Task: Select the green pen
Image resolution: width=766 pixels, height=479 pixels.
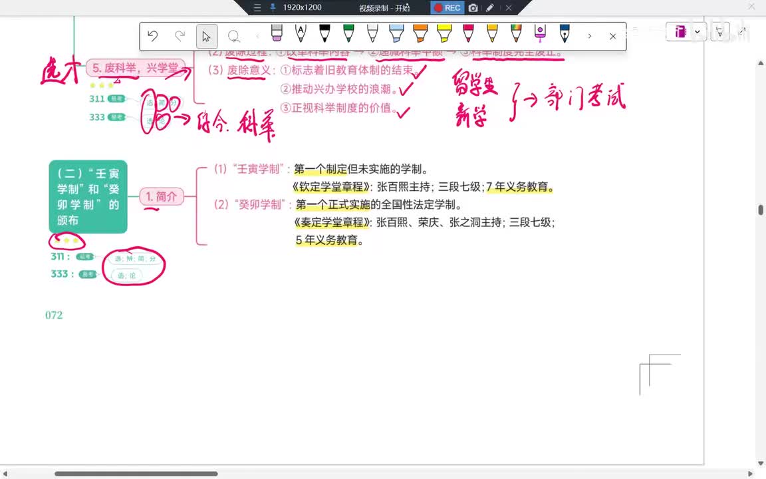Action: (x=348, y=33)
